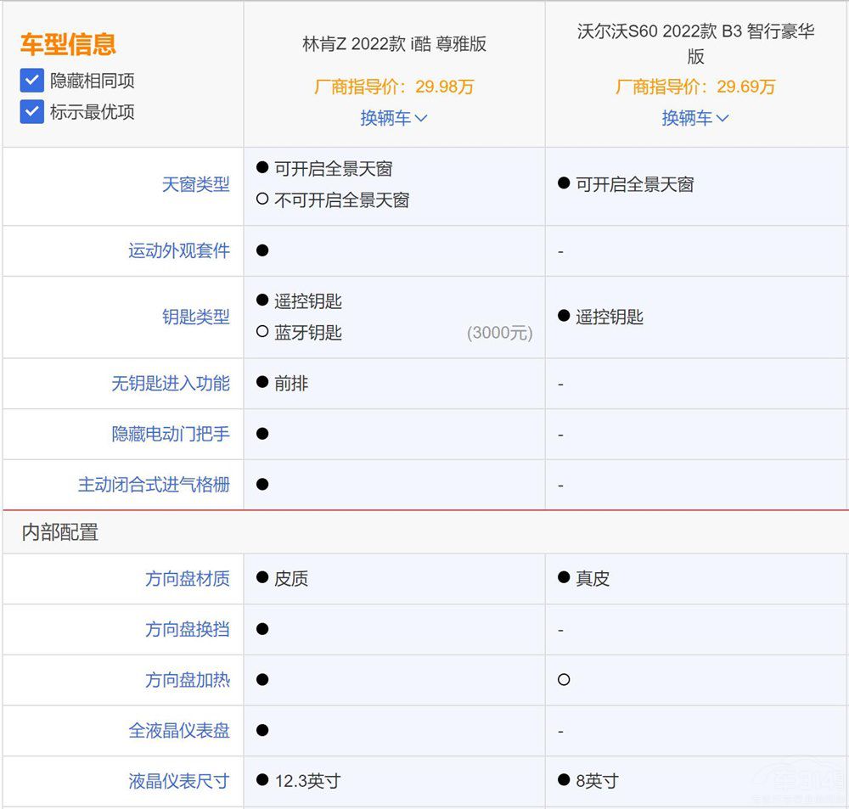
Task: Click 主动闭合式进气格栅 link
Action: pyautogui.click(x=154, y=485)
